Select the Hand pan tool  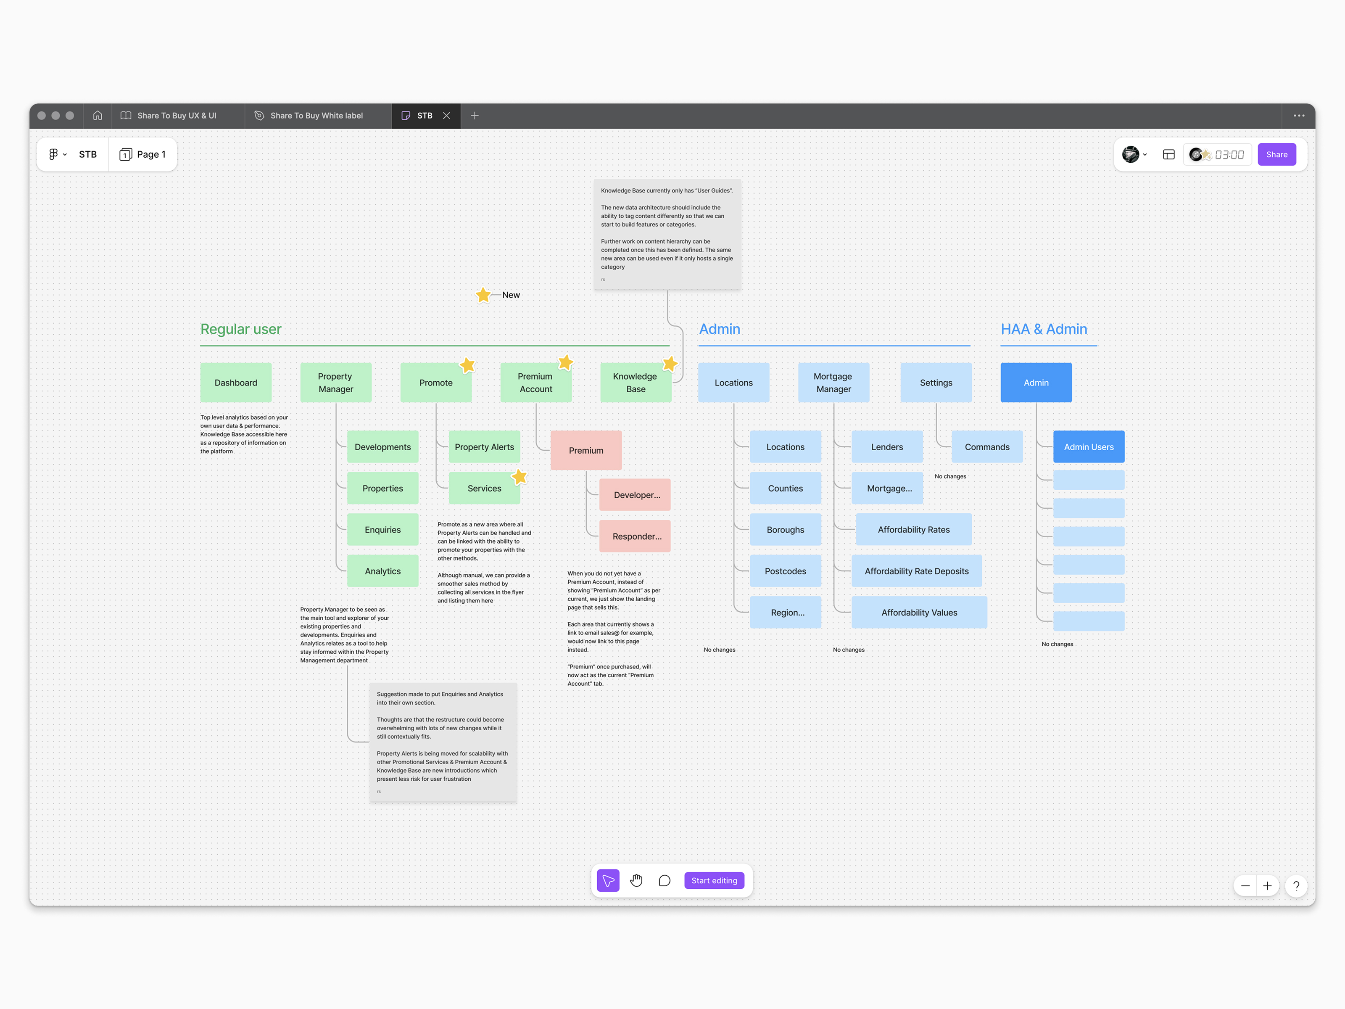636,880
